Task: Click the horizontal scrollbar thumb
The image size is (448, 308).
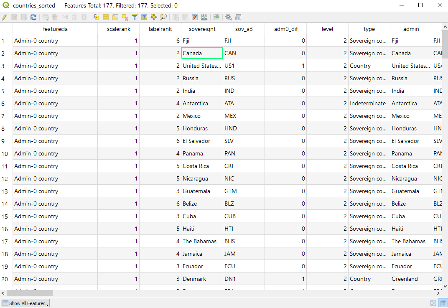Action: pyautogui.click(x=29, y=293)
